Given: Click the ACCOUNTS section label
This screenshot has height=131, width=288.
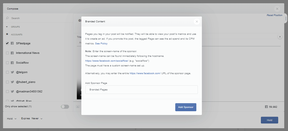Looking at the screenshot, I should (x=17, y=35).
